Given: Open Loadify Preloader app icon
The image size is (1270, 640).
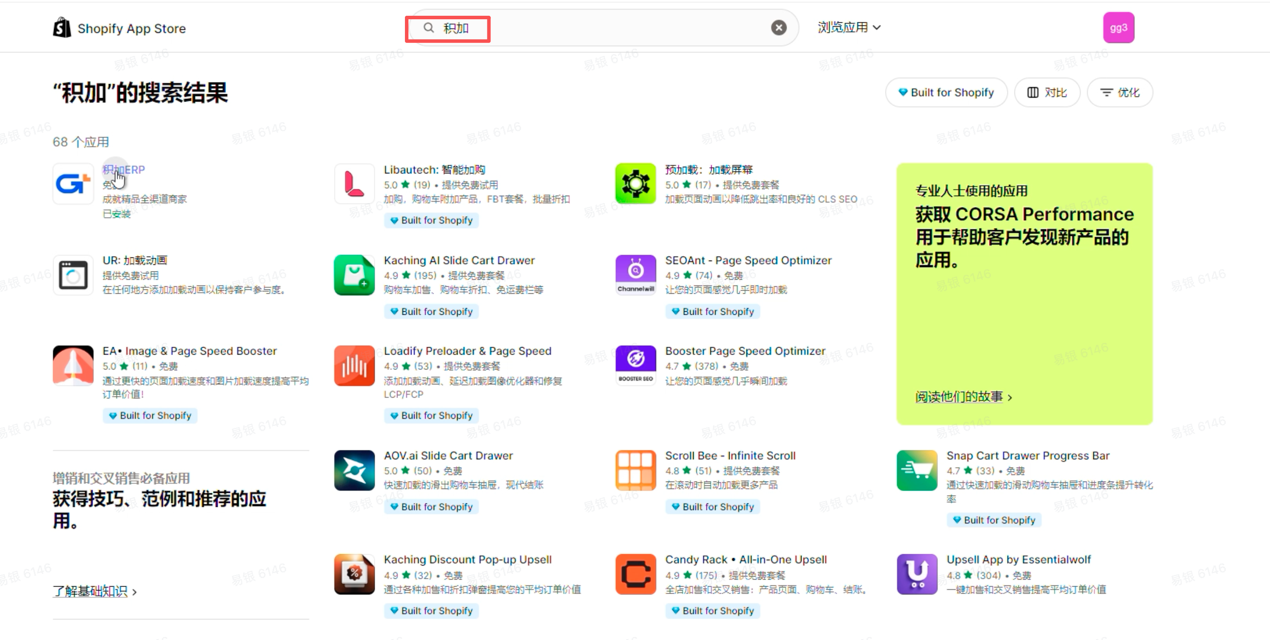Looking at the screenshot, I should tap(354, 365).
